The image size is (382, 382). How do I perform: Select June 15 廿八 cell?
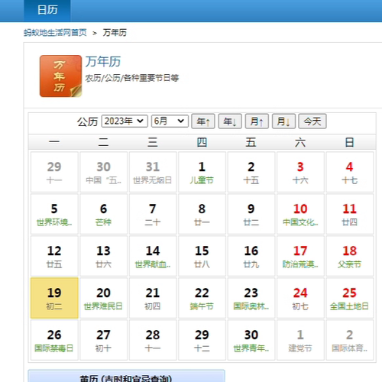pyautogui.click(x=202, y=256)
